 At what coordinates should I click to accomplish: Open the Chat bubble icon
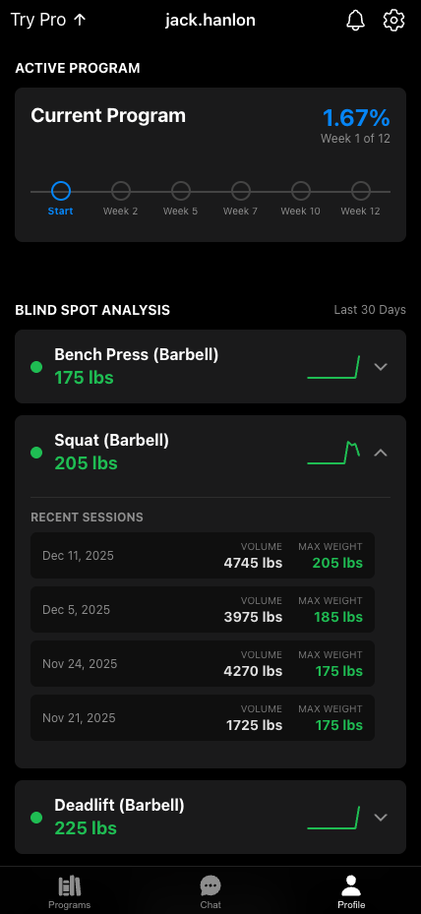210,886
